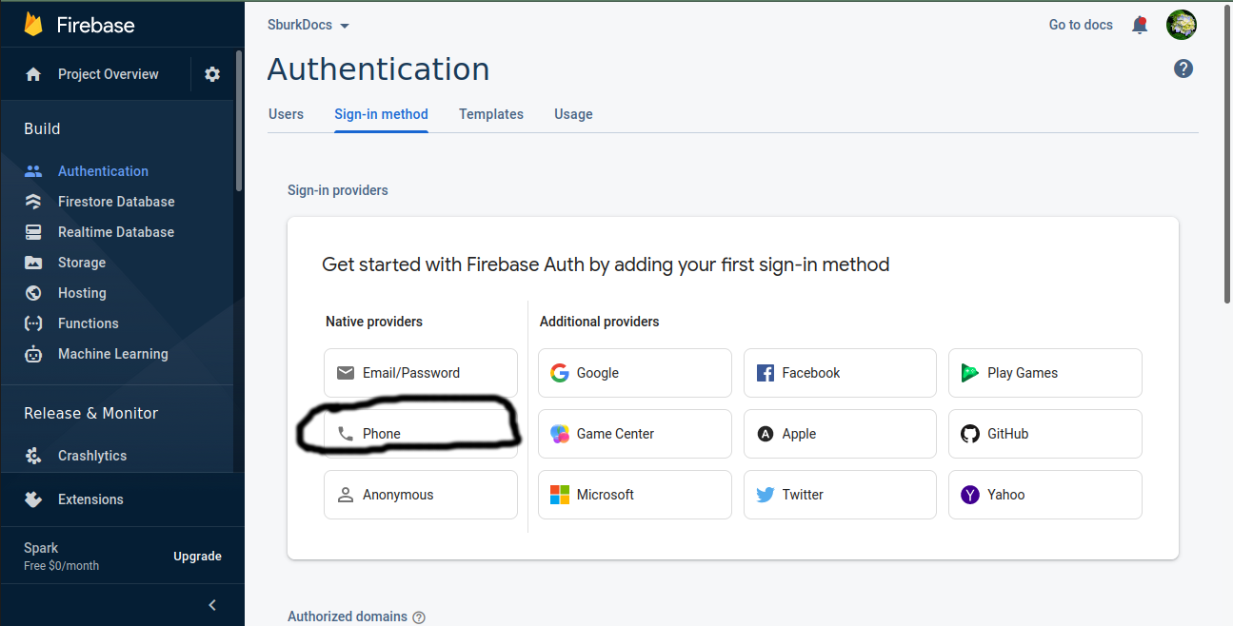Click the Crashlytics sidebar icon

(x=33, y=456)
